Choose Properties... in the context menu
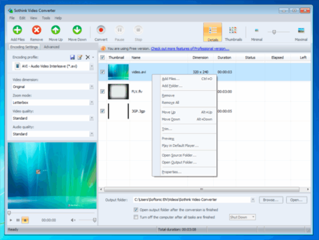Viewport: 319px width, 240px height. (185, 172)
